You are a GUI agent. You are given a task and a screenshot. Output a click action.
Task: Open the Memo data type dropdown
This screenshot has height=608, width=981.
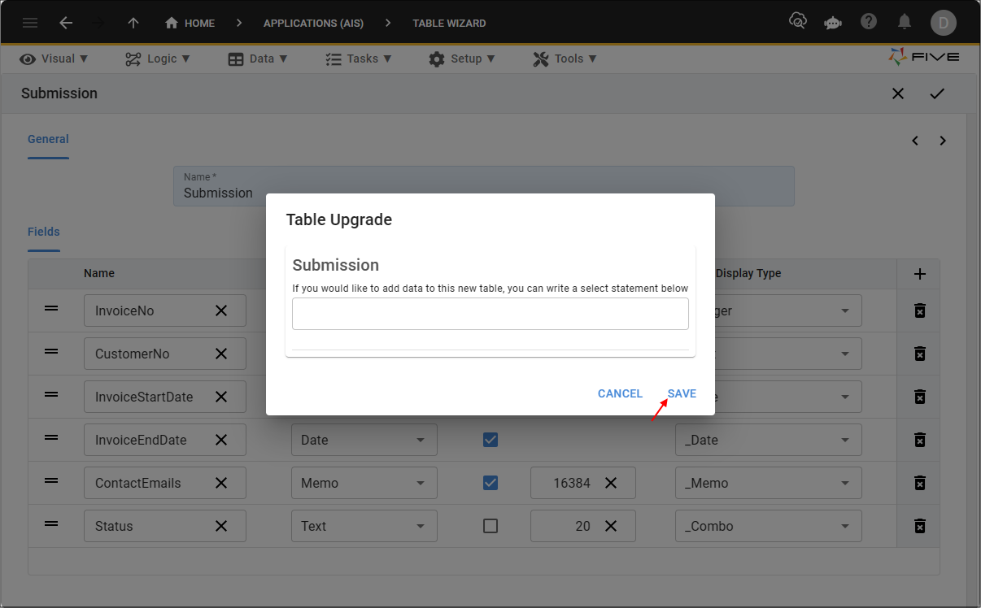click(x=364, y=483)
